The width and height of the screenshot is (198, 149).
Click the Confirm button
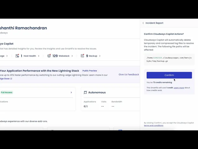pyautogui.click(x=169, y=75)
